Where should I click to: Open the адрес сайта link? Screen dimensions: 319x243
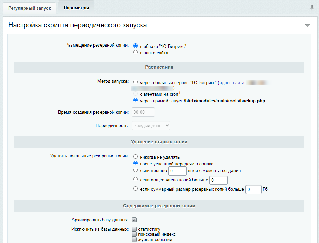[232, 83]
